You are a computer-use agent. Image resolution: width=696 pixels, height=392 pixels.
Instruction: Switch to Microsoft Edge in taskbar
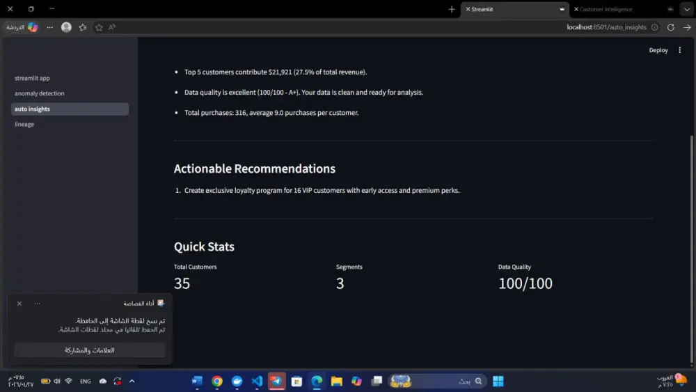coord(317,382)
